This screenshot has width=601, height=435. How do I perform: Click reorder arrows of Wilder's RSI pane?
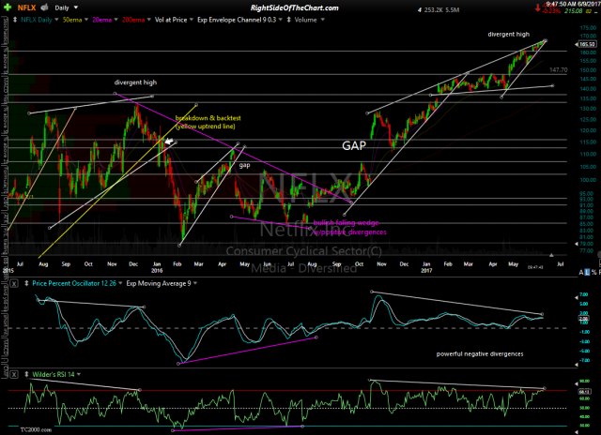pyautogui.click(x=26, y=375)
